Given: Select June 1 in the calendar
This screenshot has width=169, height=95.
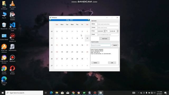Looking at the screenshot, I should pyautogui.click(x=77, y=31).
